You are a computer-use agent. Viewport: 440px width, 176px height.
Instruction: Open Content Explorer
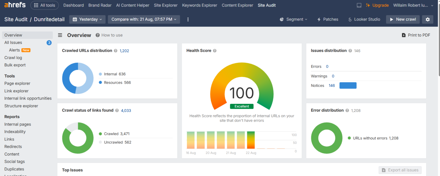237,5
